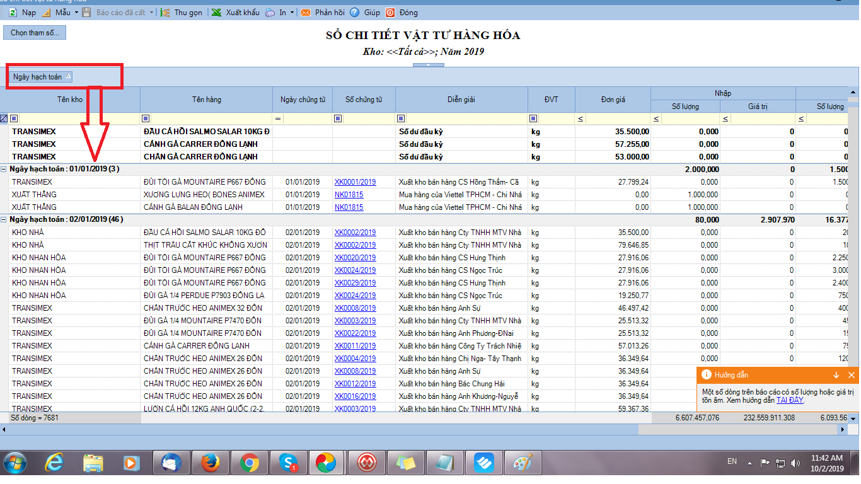Click the Chọn tham số... button
The width and height of the screenshot is (861, 484).
pos(35,33)
